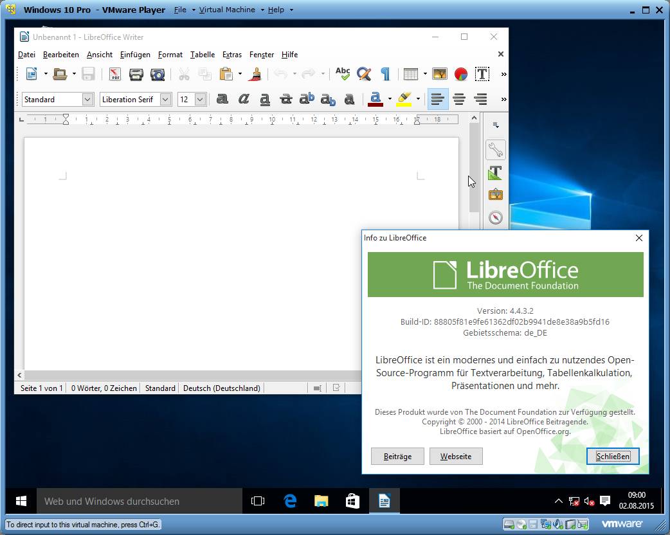Open the sidebar Navigator compass icon

[495, 217]
